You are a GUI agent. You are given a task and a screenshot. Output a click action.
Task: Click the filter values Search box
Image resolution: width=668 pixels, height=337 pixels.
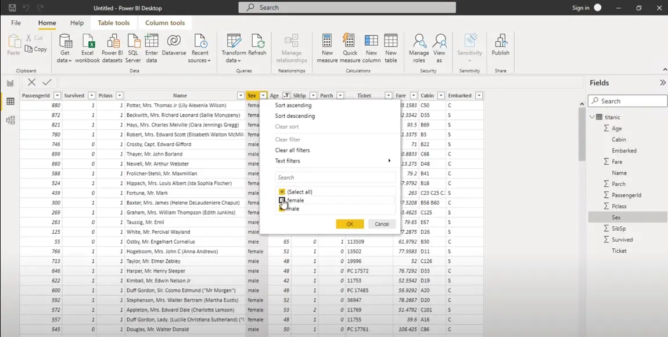pyautogui.click(x=335, y=177)
